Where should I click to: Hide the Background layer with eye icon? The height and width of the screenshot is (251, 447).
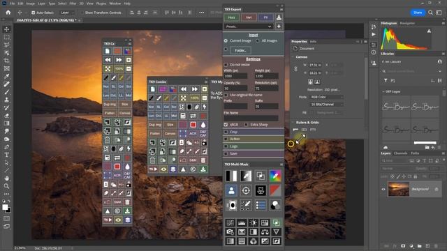(x=383, y=189)
